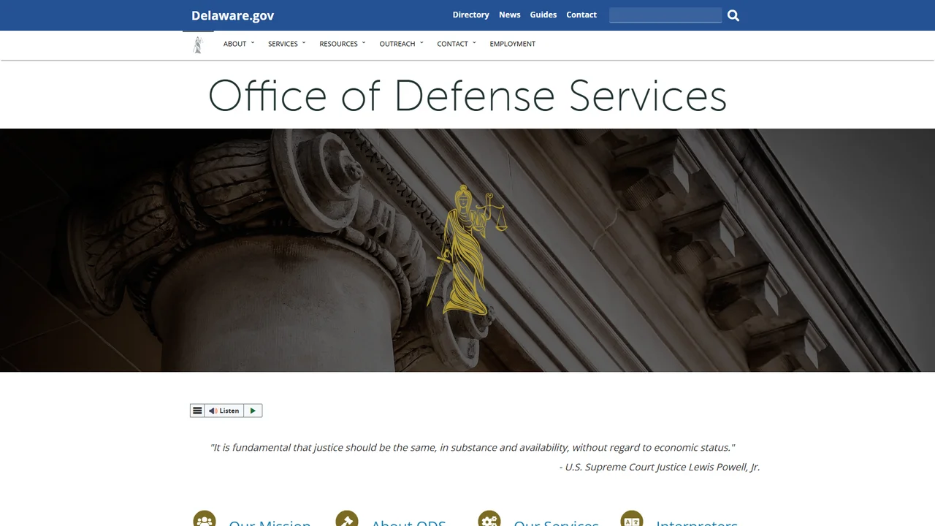Open the About ODS link
Viewport: 935px width, 526px height.
(408, 522)
